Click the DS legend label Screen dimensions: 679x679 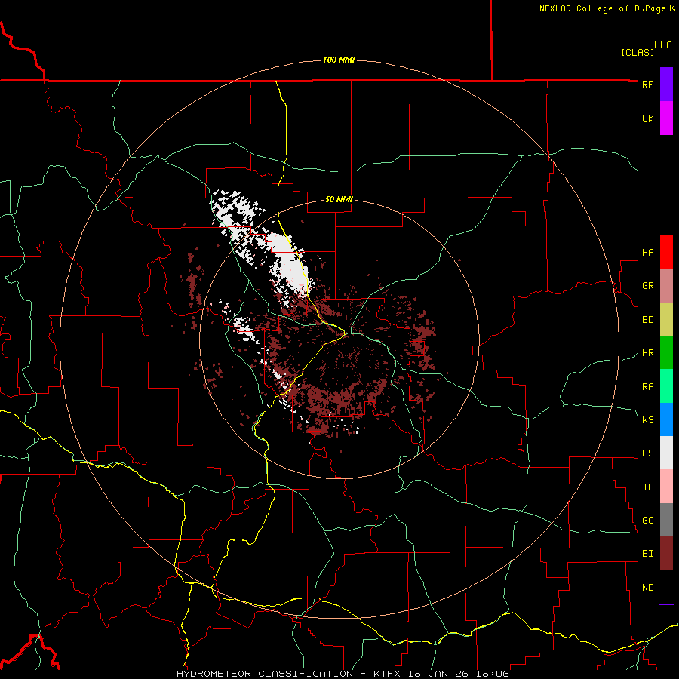pyautogui.click(x=647, y=453)
